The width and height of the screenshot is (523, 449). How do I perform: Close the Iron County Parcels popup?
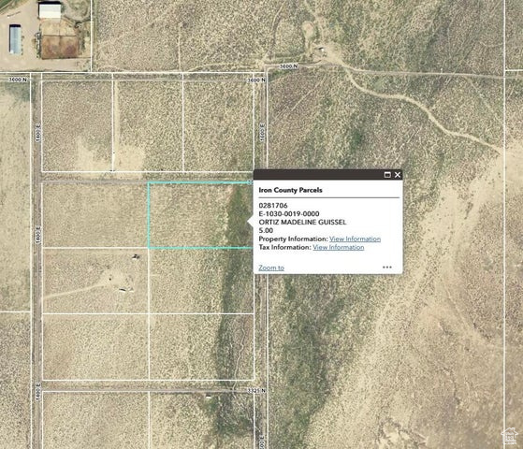click(398, 175)
